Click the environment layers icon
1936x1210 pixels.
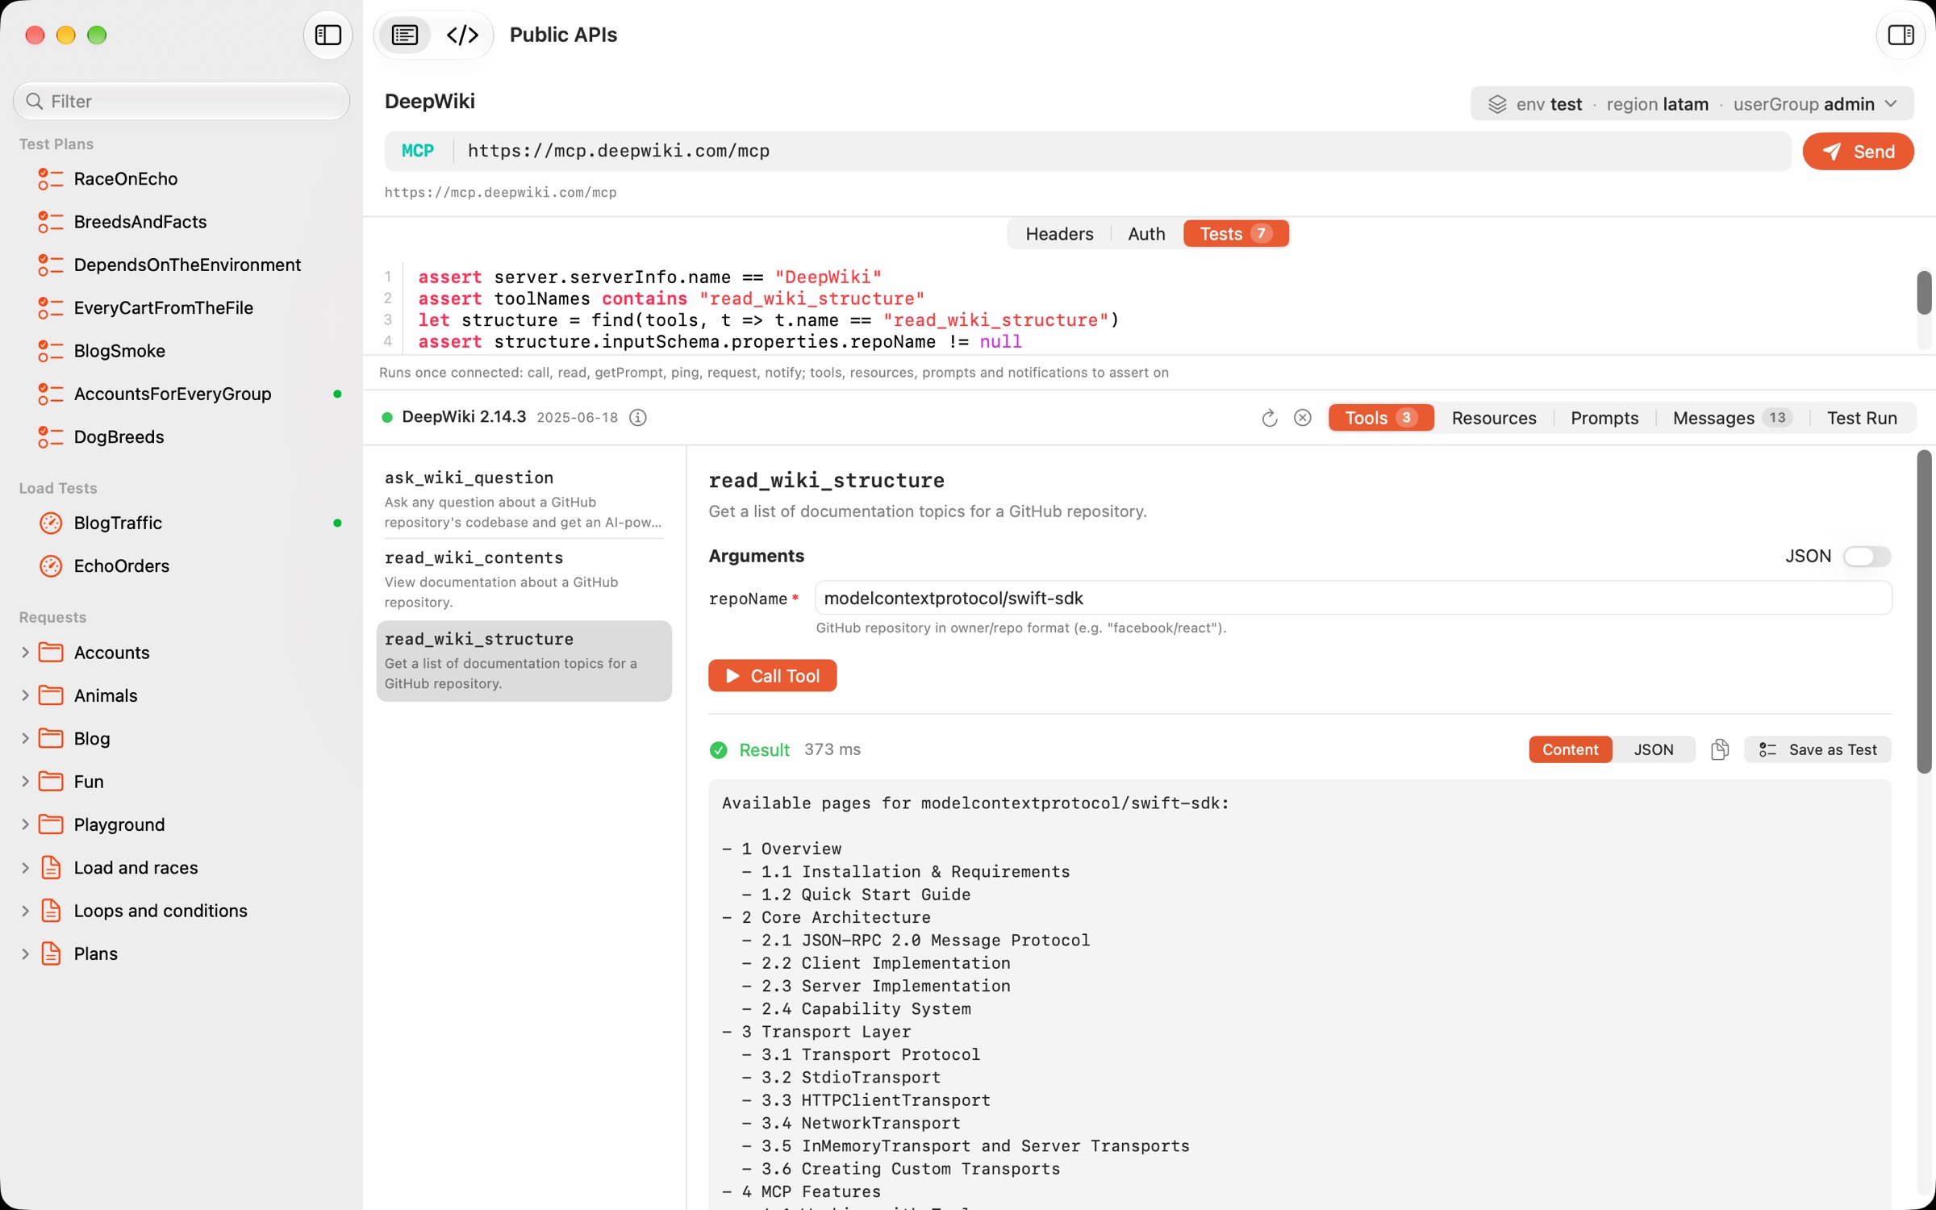pos(1497,104)
